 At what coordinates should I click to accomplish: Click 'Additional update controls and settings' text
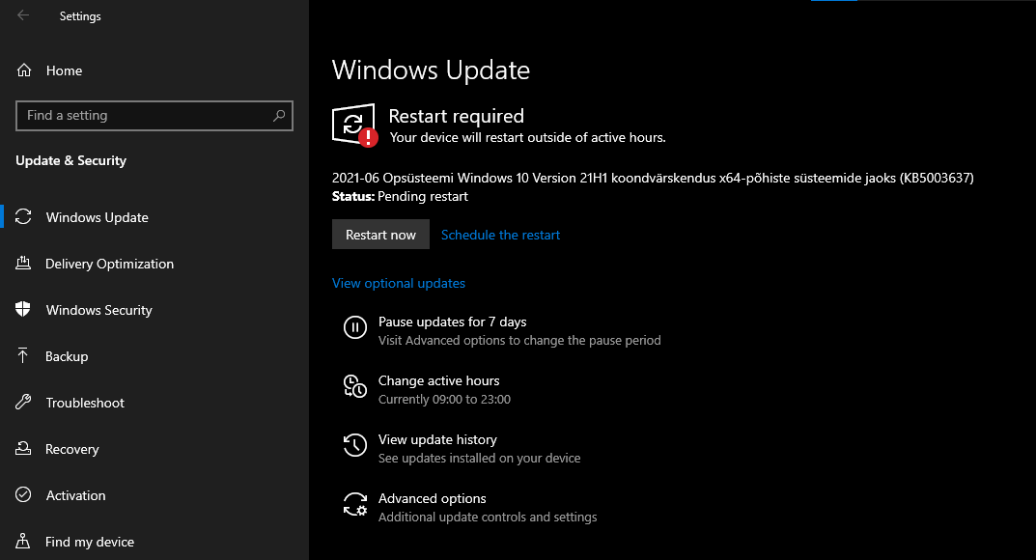488,518
